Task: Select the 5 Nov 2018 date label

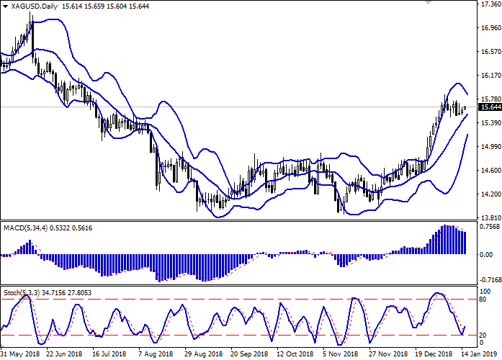Action: coord(340,354)
